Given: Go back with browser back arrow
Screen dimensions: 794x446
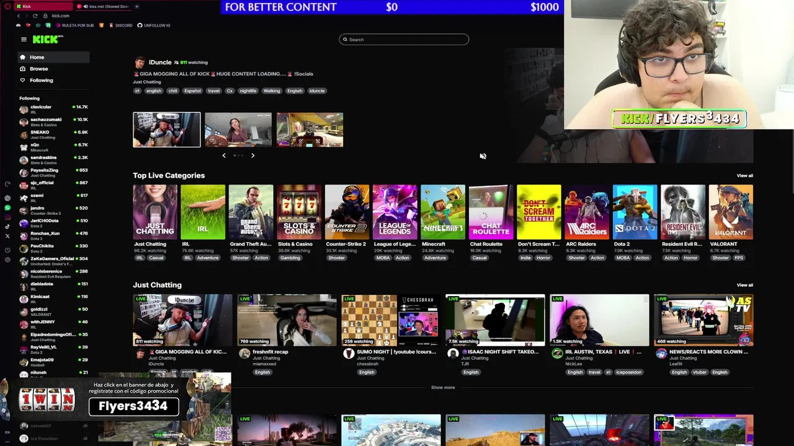Looking at the screenshot, I should [x=18, y=15].
